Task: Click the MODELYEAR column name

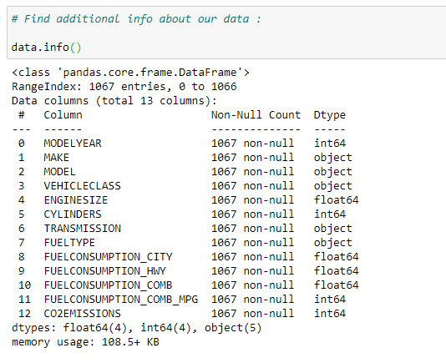Action: click(x=73, y=144)
